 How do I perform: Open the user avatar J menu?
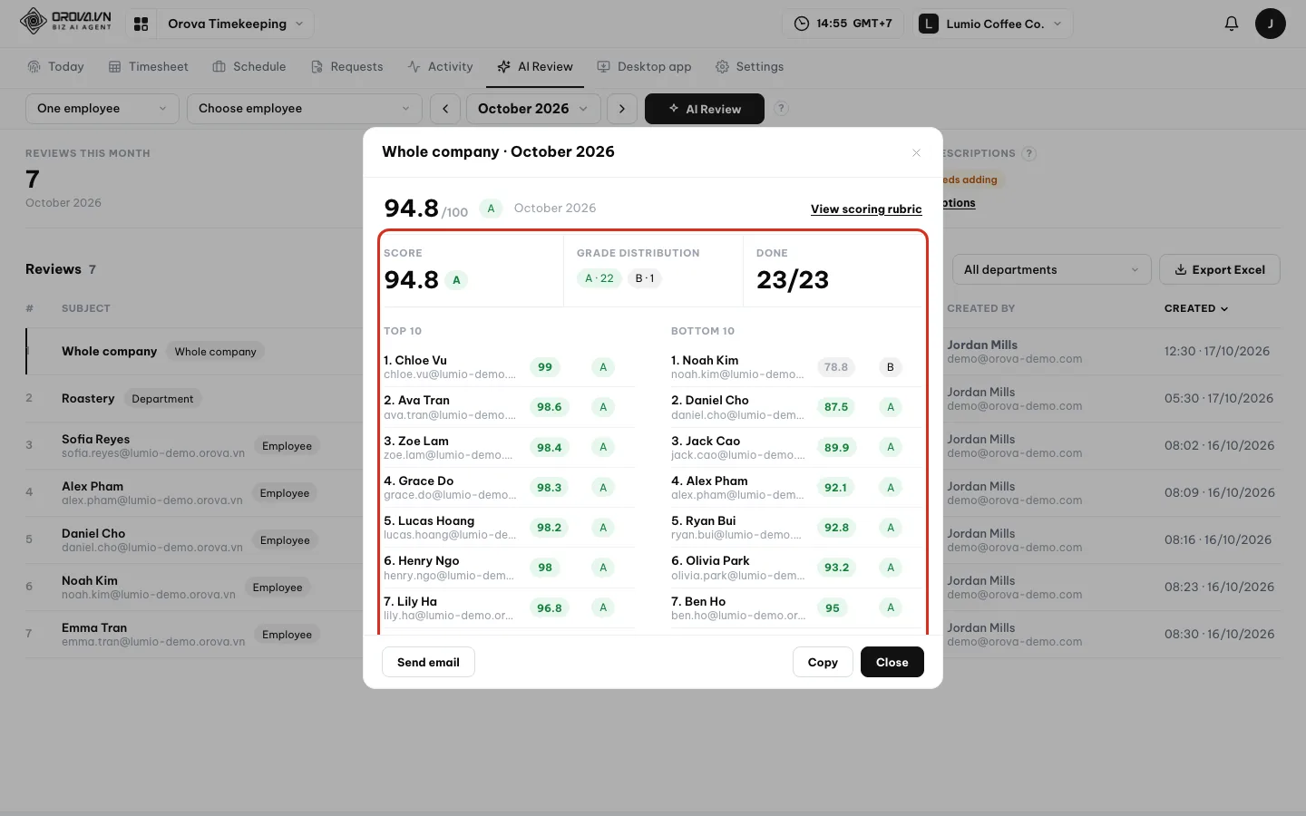click(1270, 24)
